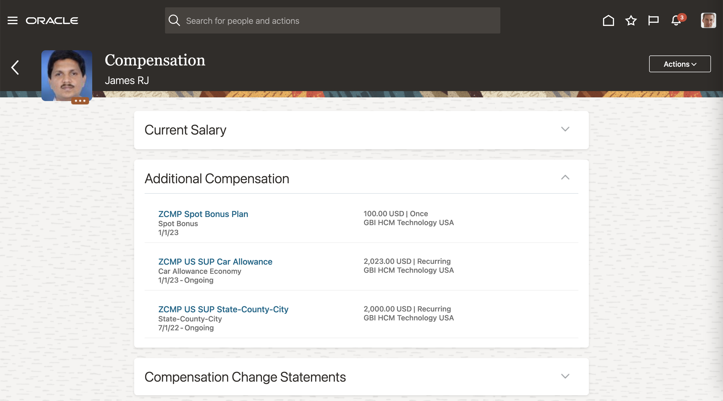
Task: Click the magnifier search icon
Action: [x=174, y=20]
